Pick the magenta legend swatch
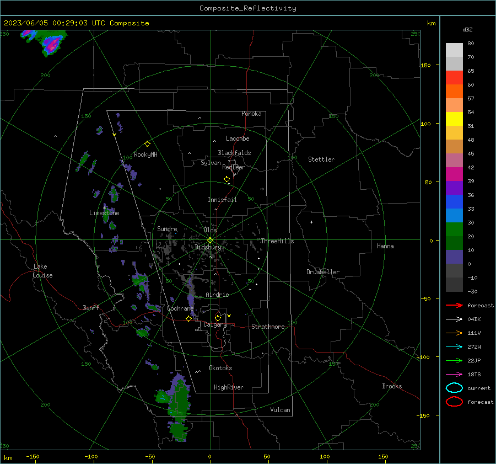 (454, 174)
